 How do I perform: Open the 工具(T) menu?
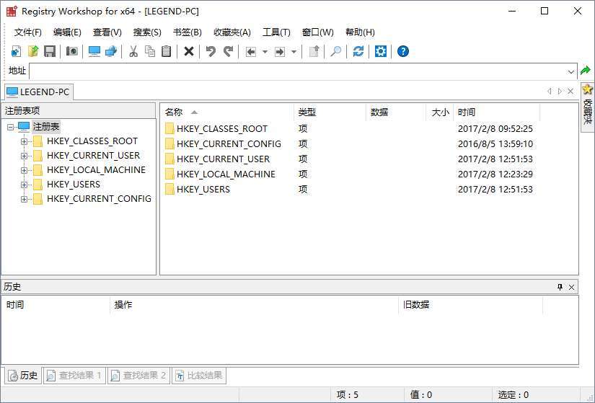click(276, 32)
